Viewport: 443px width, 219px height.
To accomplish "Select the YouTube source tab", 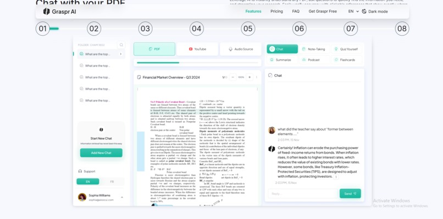I will click(197, 49).
